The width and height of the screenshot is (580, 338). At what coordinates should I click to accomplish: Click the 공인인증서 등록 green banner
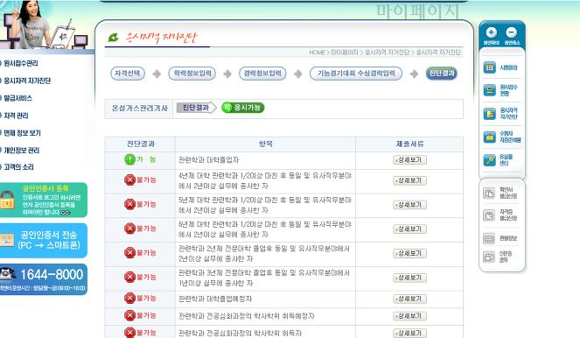pyautogui.click(x=44, y=200)
